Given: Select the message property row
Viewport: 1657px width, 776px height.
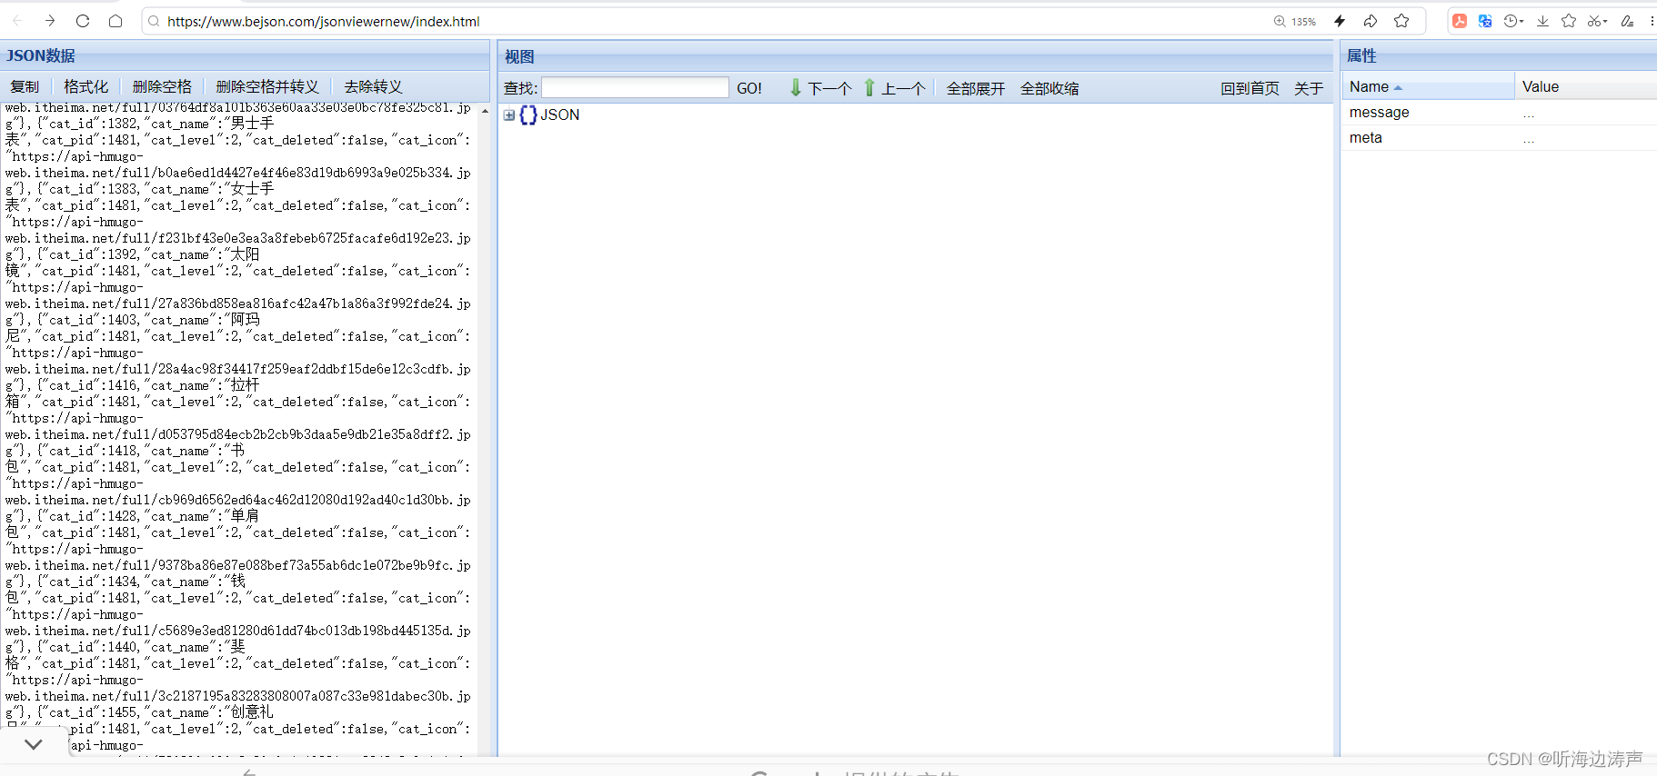Looking at the screenshot, I should point(1499,113).
